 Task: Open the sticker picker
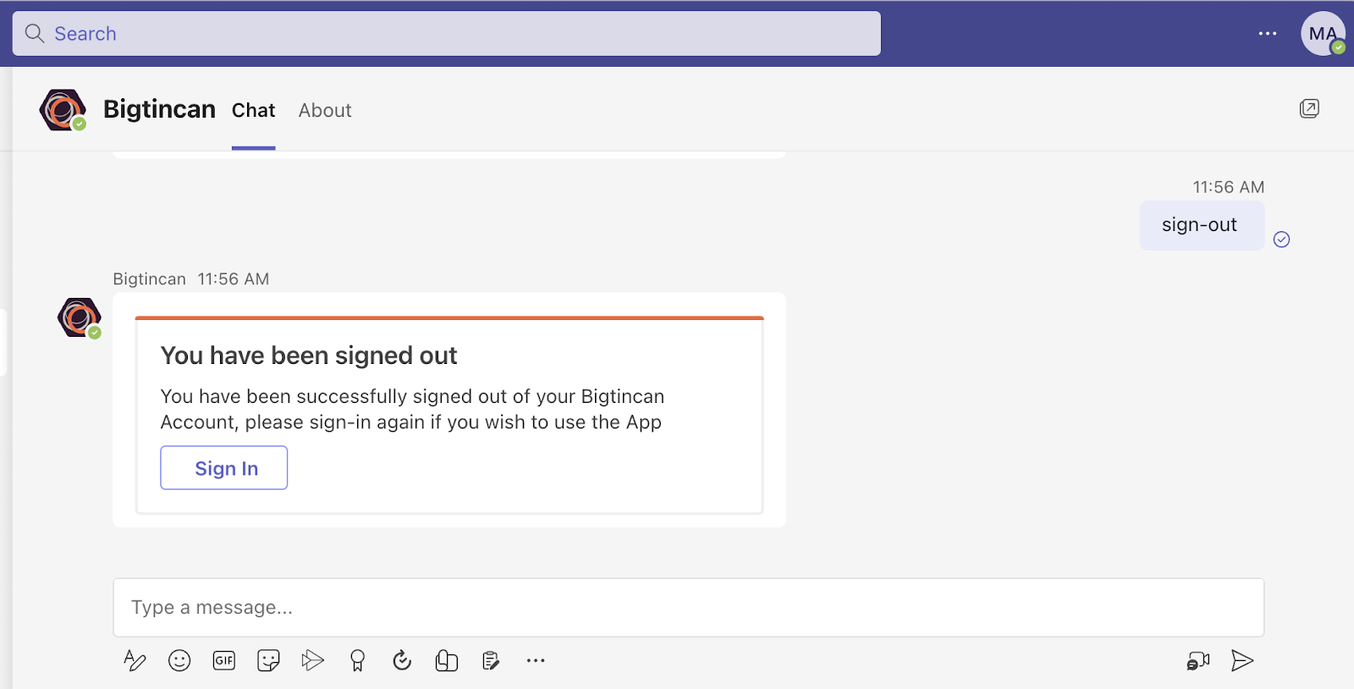268,660
